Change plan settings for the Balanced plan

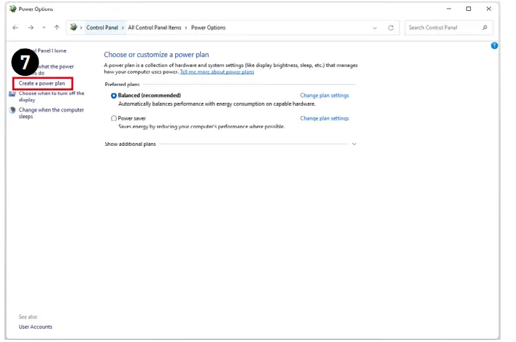coord(324,96)
